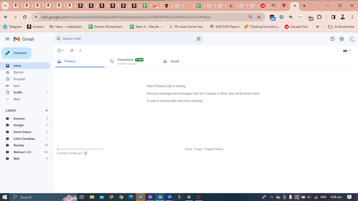Open input tools keyboard dropdown
This screenshot has height=201, width=358.
[x=346, y=51]
